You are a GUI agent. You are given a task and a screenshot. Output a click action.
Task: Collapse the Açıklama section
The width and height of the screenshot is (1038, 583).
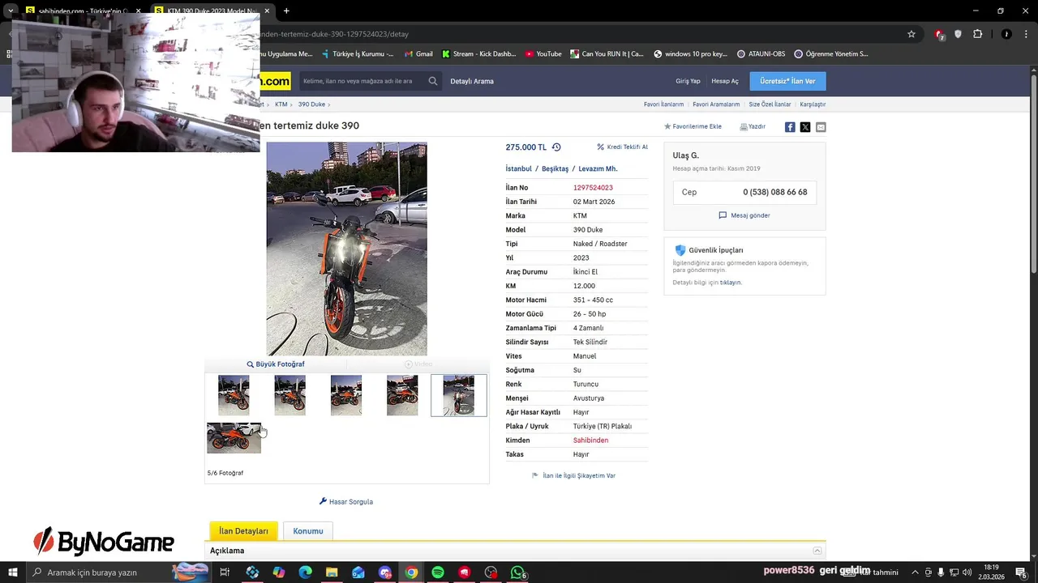[x=817, y=551]
